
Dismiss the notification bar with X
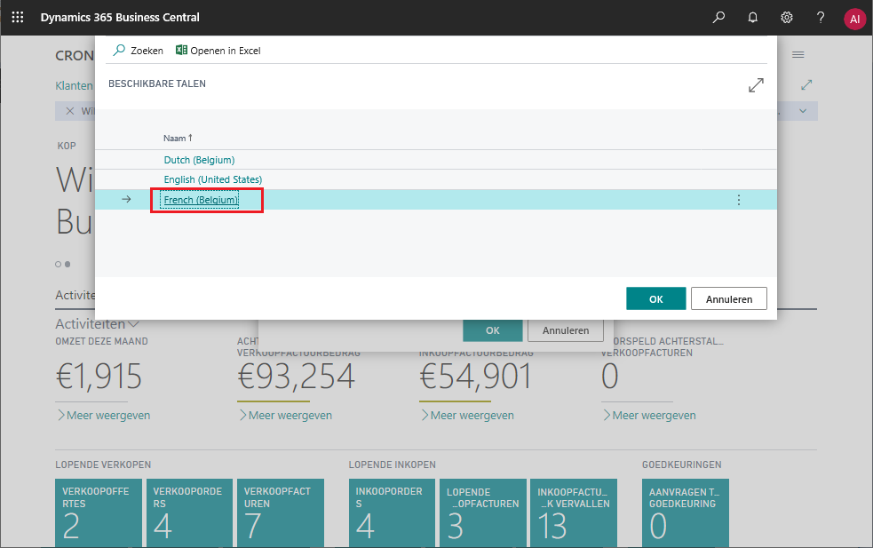click(x=70, y=111)
